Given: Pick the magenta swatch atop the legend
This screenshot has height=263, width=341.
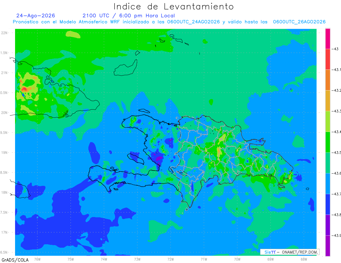Looking at the screenshot, I should pos(328,39).
